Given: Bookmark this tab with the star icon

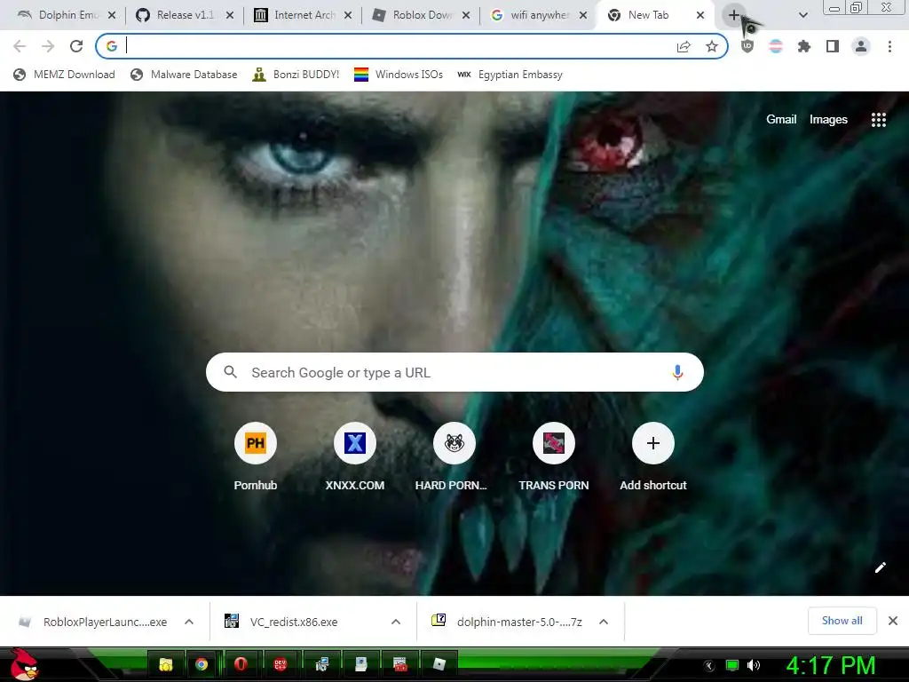Looking at the screenshot, I should coord(712,46).
